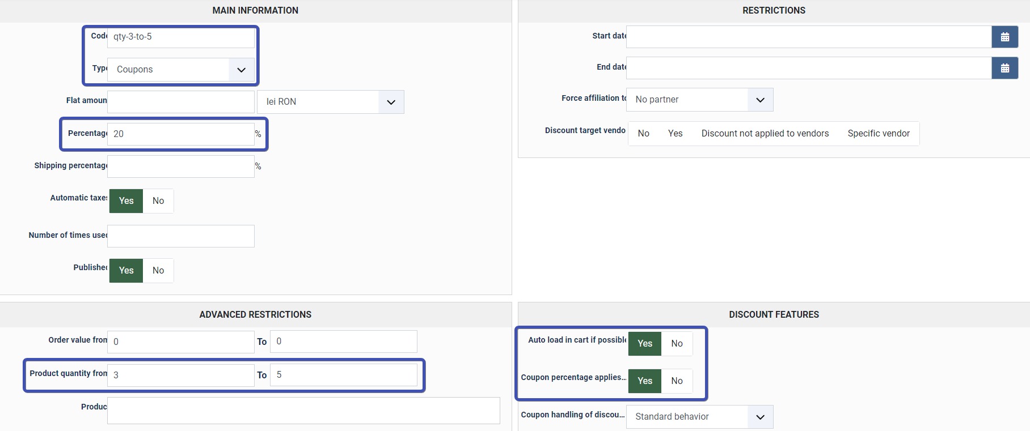Click the Product quantity from field

(x=181, y=375)
